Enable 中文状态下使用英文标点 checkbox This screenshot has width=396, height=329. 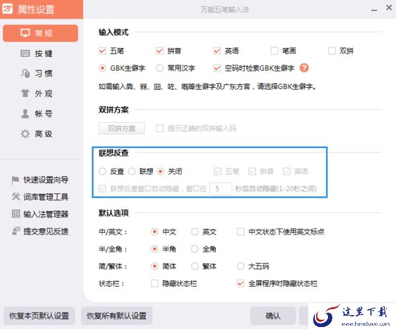pos(240,232)
